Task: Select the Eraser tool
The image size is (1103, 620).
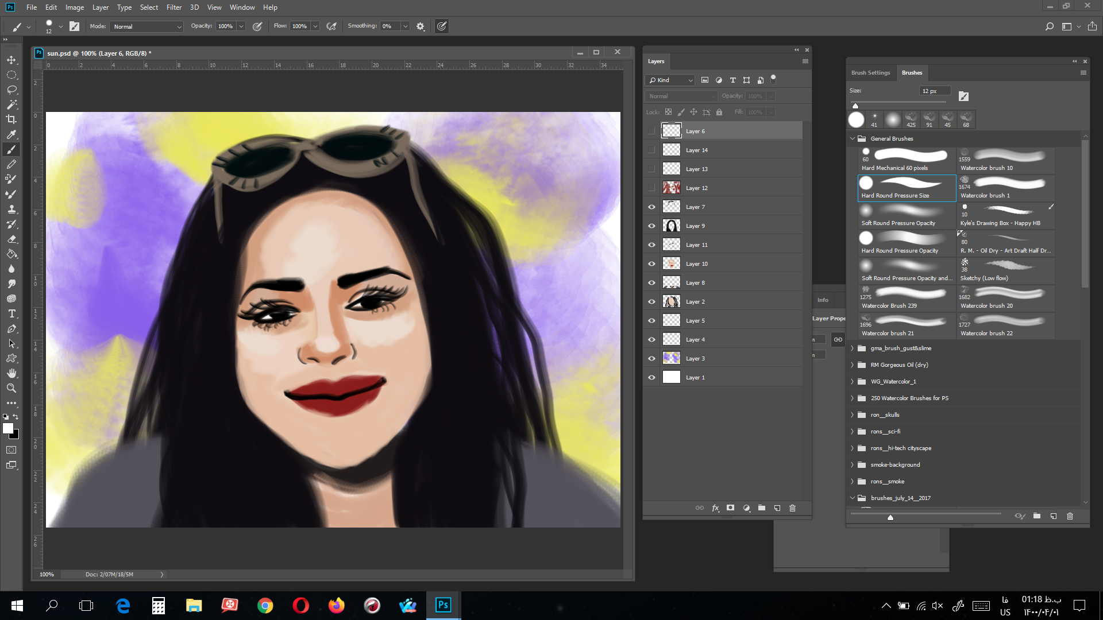Action: click(11, 239)
